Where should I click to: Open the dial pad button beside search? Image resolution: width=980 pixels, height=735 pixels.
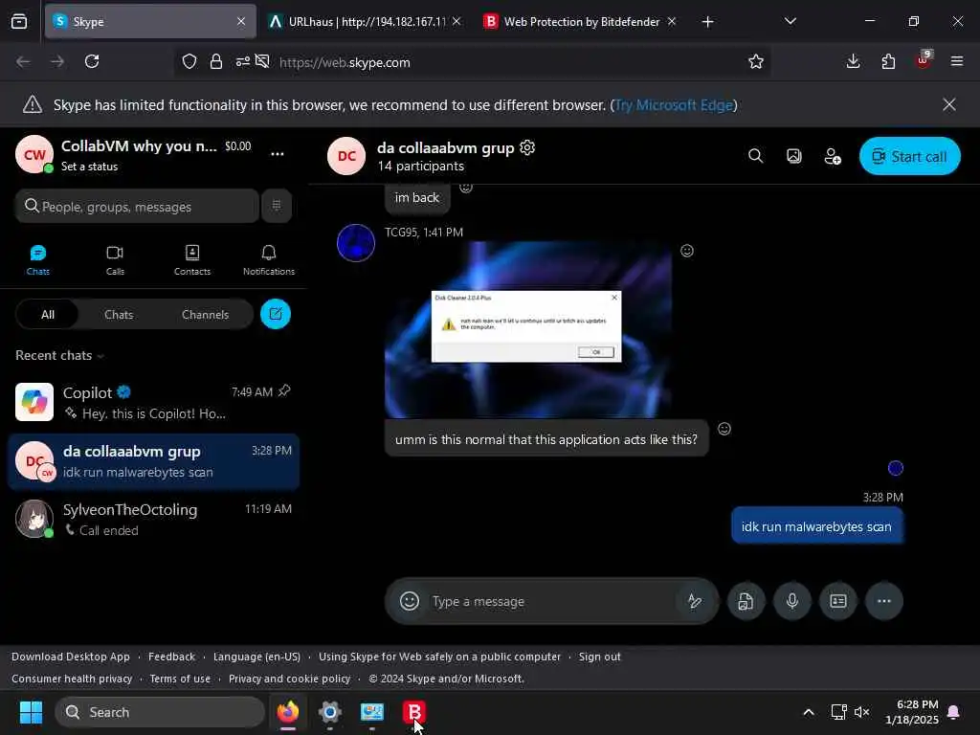coord(277,206)
